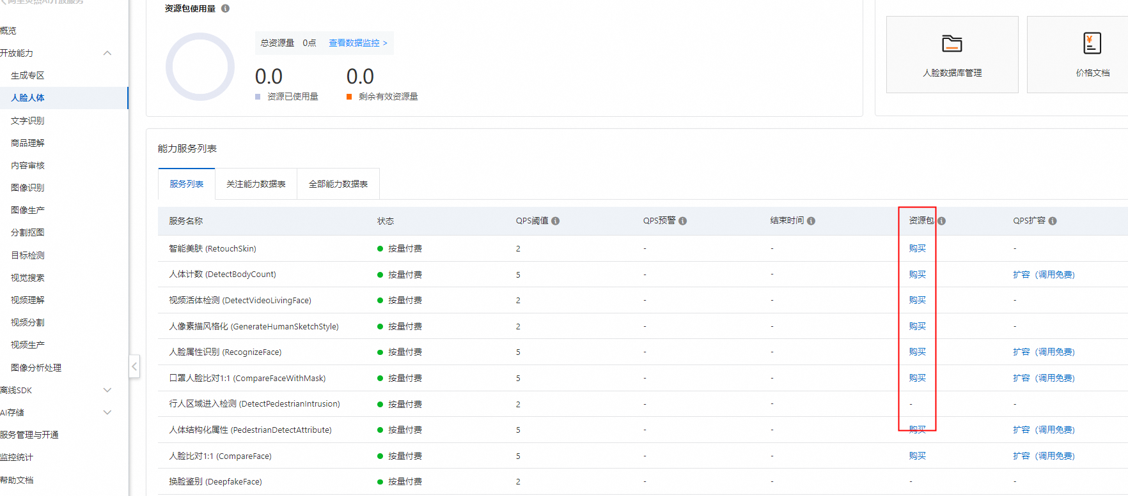Select 视频分割 in the sidebar
Screen dimensions: 1128x496
pos(27,322)
